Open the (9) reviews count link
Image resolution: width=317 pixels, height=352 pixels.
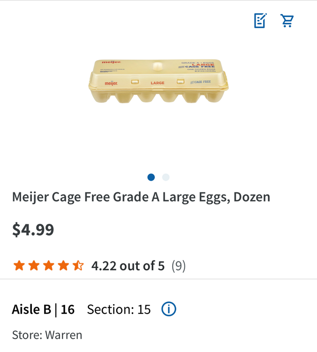pos(178,266)
